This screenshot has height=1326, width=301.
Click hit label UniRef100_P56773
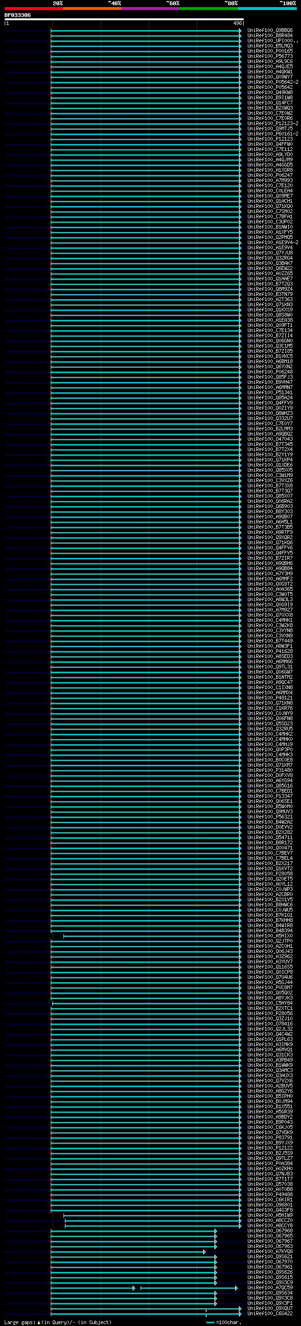(269, 56)
